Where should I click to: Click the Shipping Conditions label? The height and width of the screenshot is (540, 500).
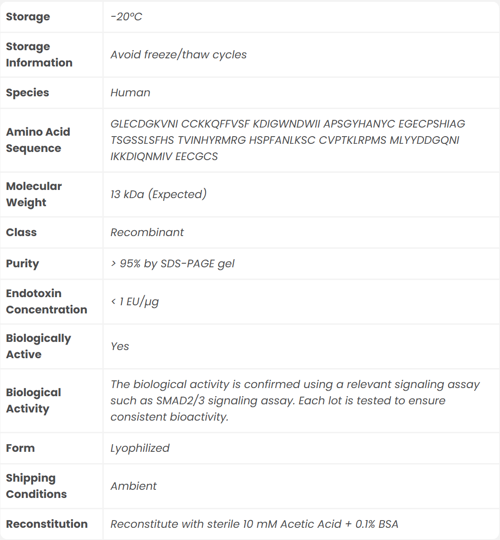[x=36, y=486]
